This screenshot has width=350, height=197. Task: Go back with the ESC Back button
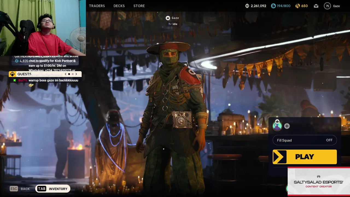pos(20,189)
